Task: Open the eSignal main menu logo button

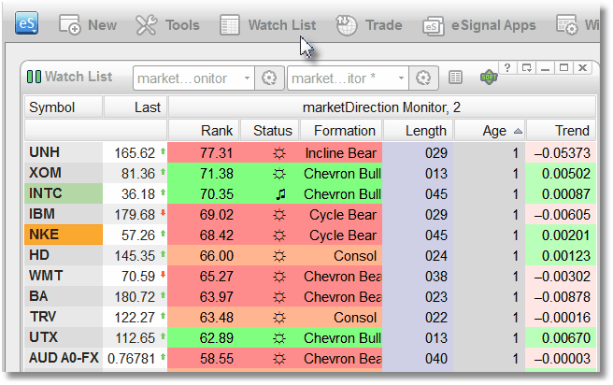Action: 26,23
